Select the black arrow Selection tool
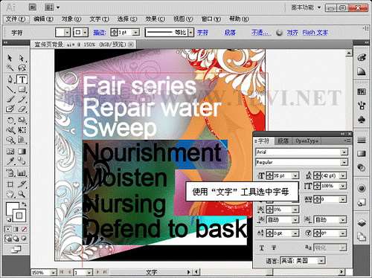 point(10,58)
